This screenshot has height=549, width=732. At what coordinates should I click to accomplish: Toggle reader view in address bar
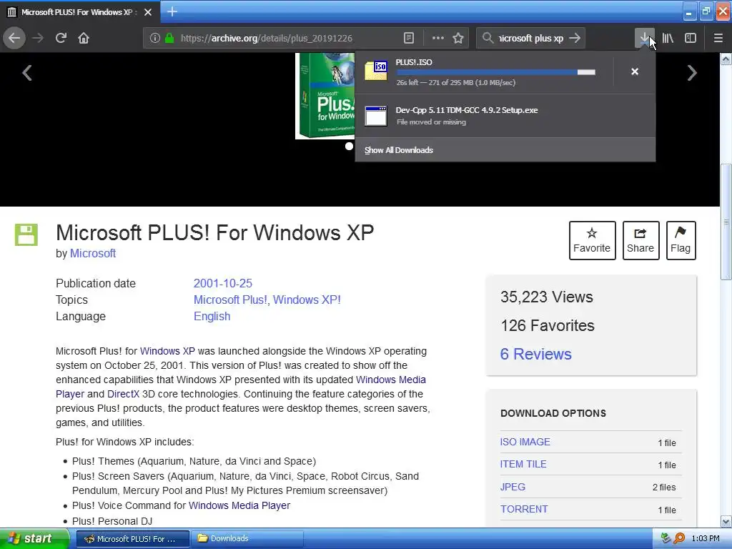(408, 39)
